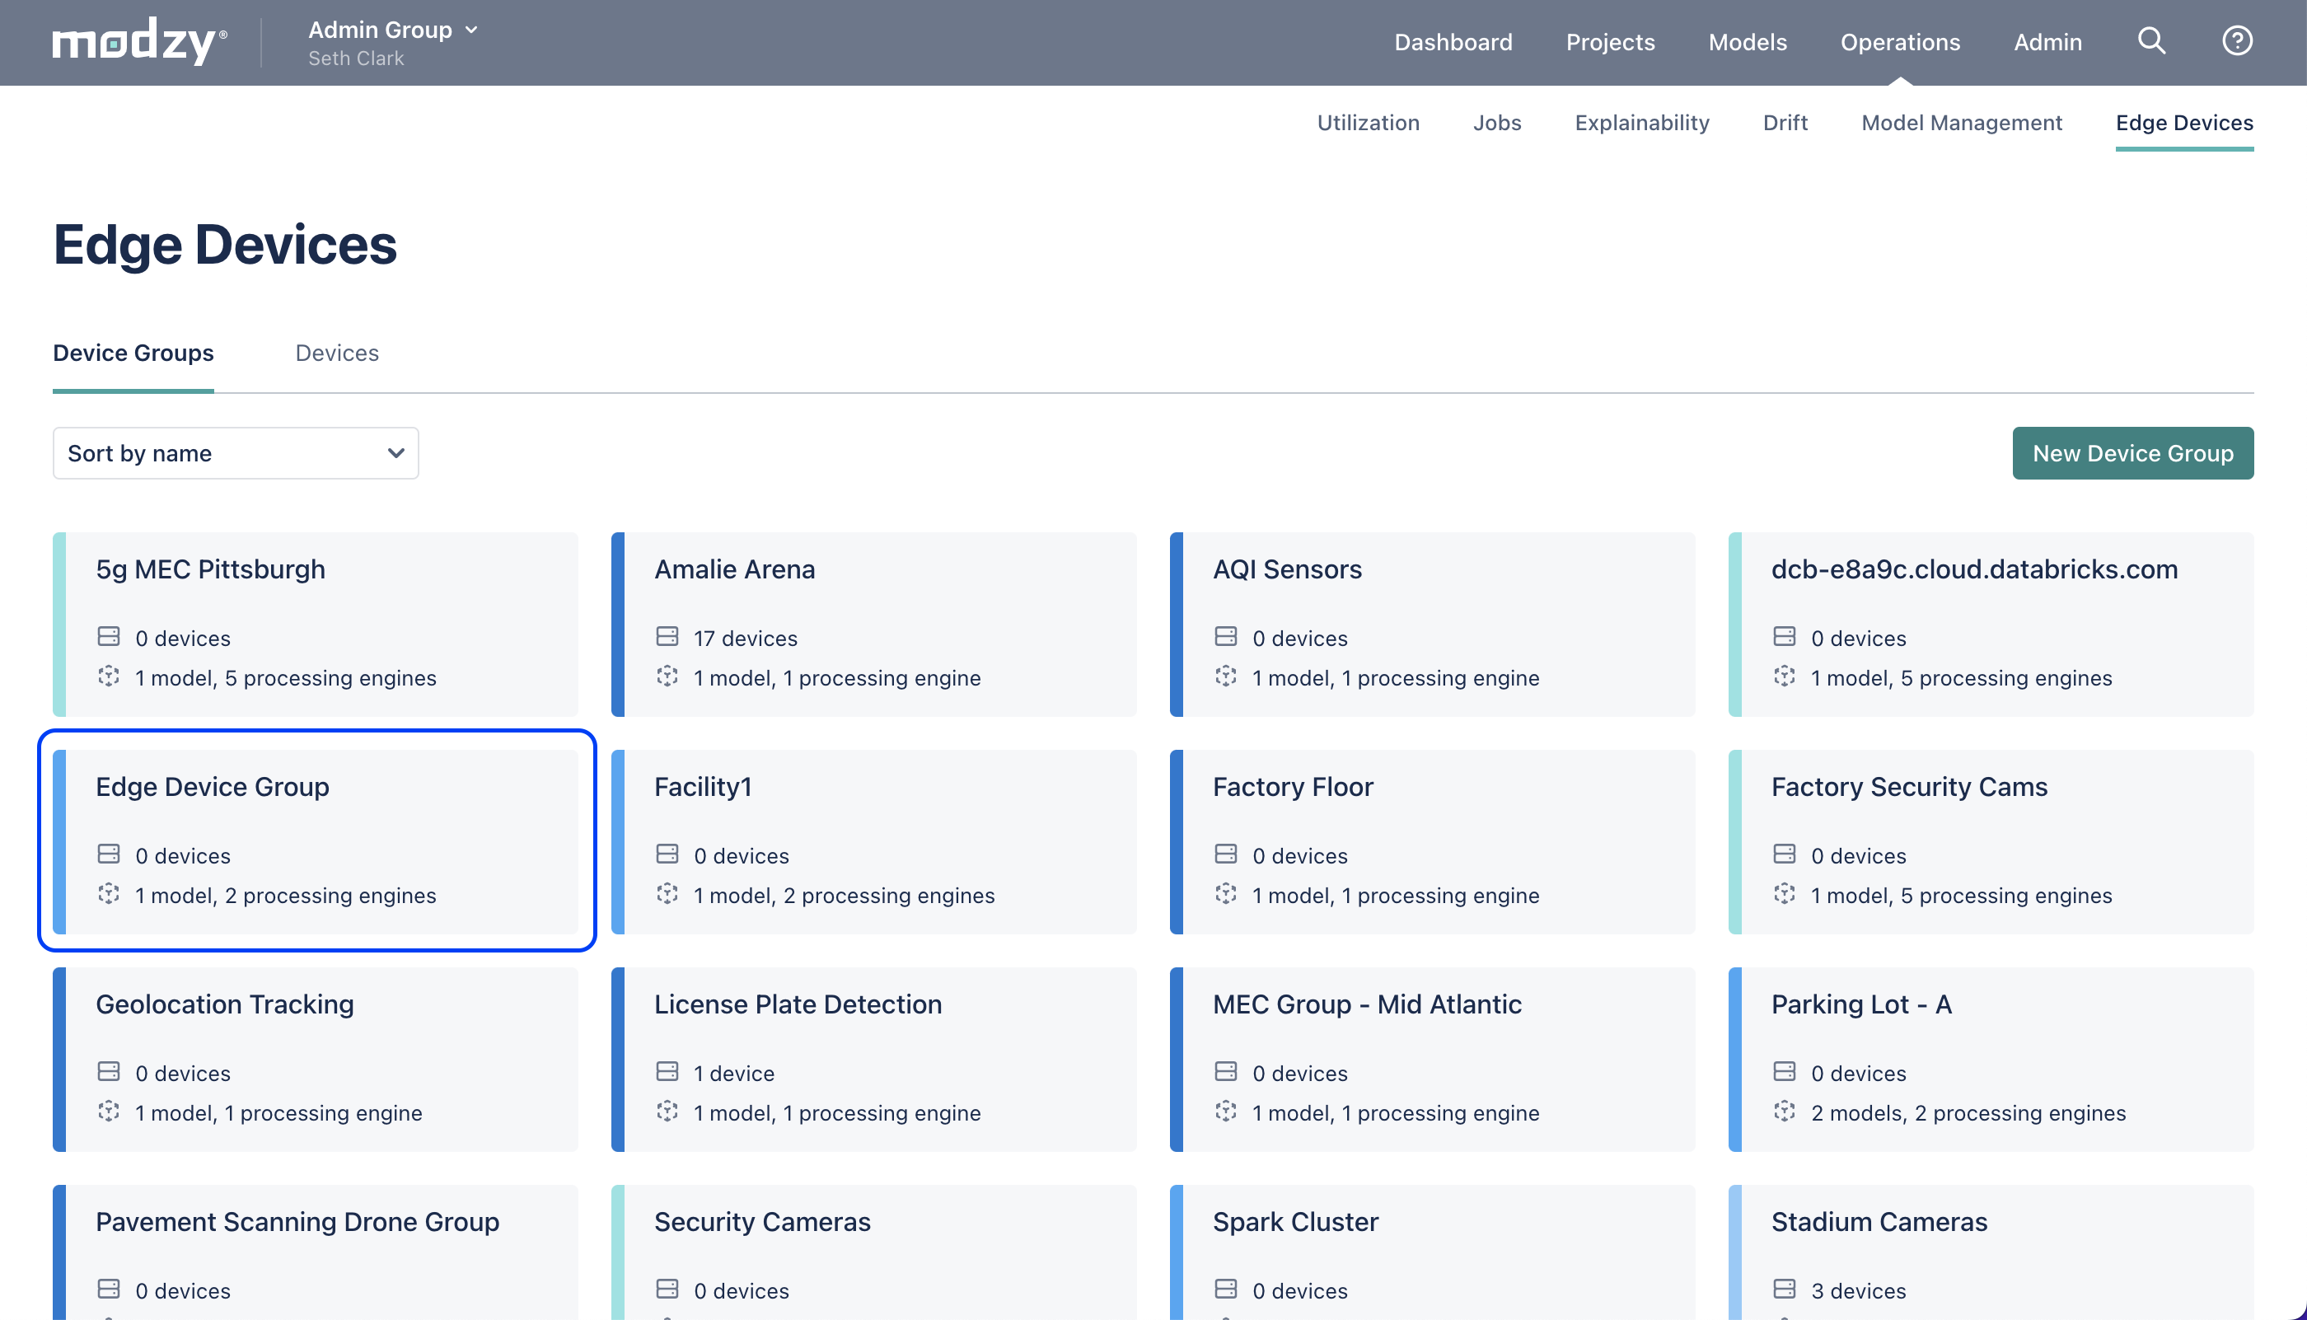2307x1320 pixels.
Task: Open the Sort by name dropdown
Action: [236, 453]
